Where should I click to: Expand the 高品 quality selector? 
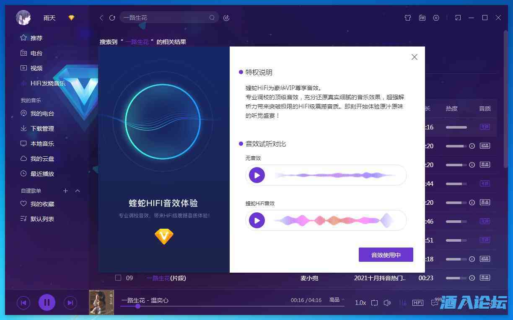click(x=337, y=300)
